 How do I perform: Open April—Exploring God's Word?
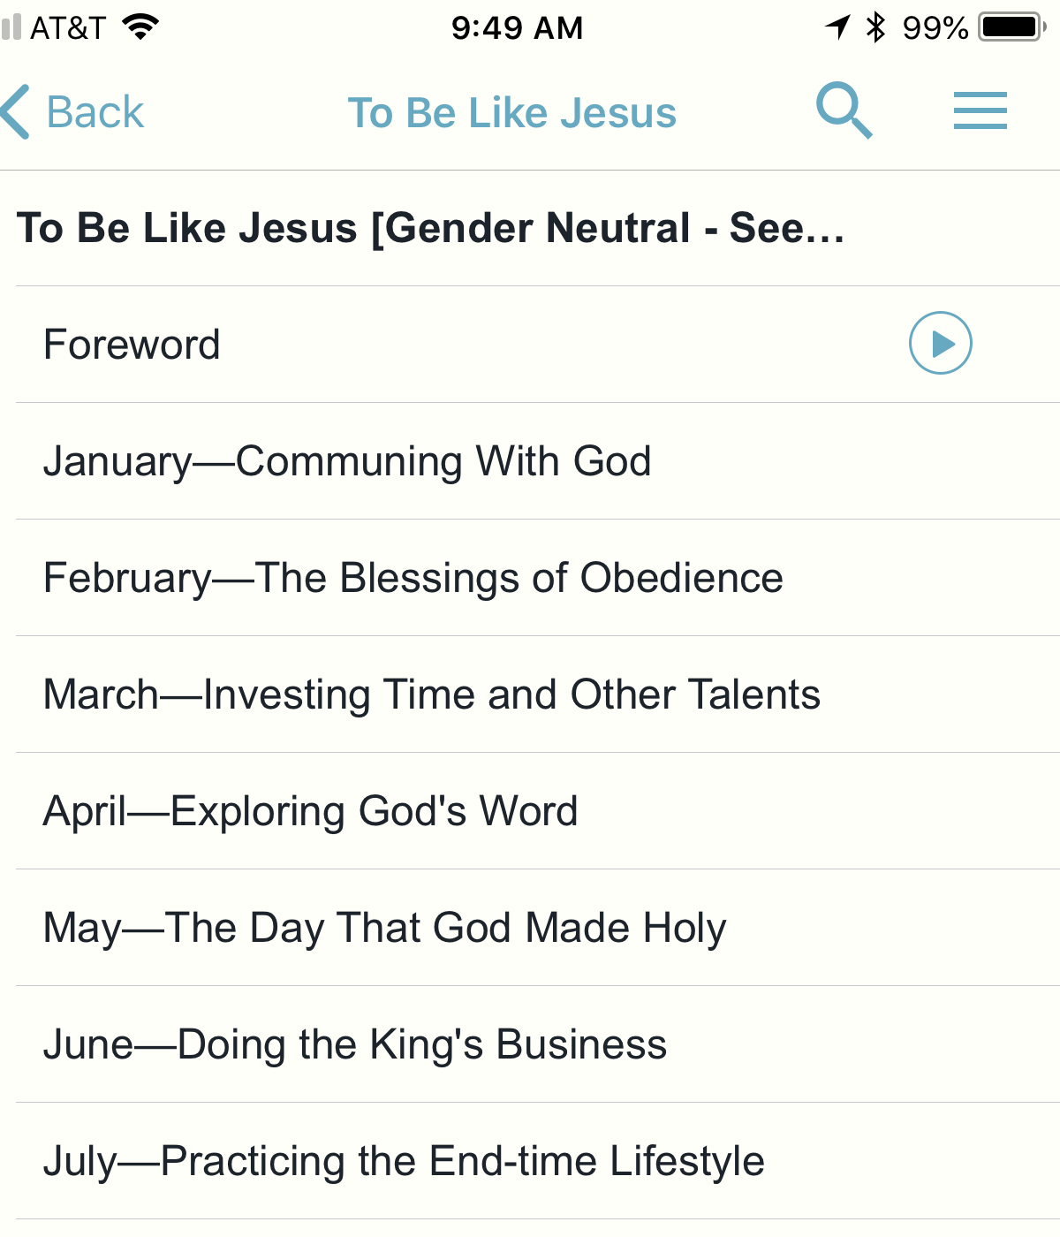pyautogui.click(x=538, y=811)
